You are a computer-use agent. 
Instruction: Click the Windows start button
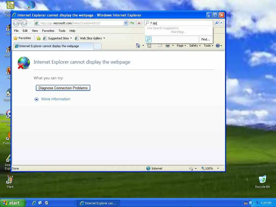(13, 203)
